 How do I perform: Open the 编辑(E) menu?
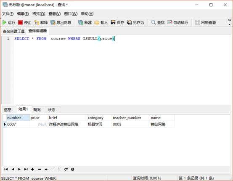coord(23,14)
